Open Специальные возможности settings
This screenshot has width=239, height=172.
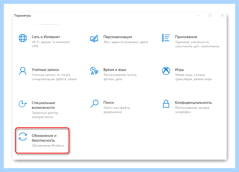(x=44, y=105)
